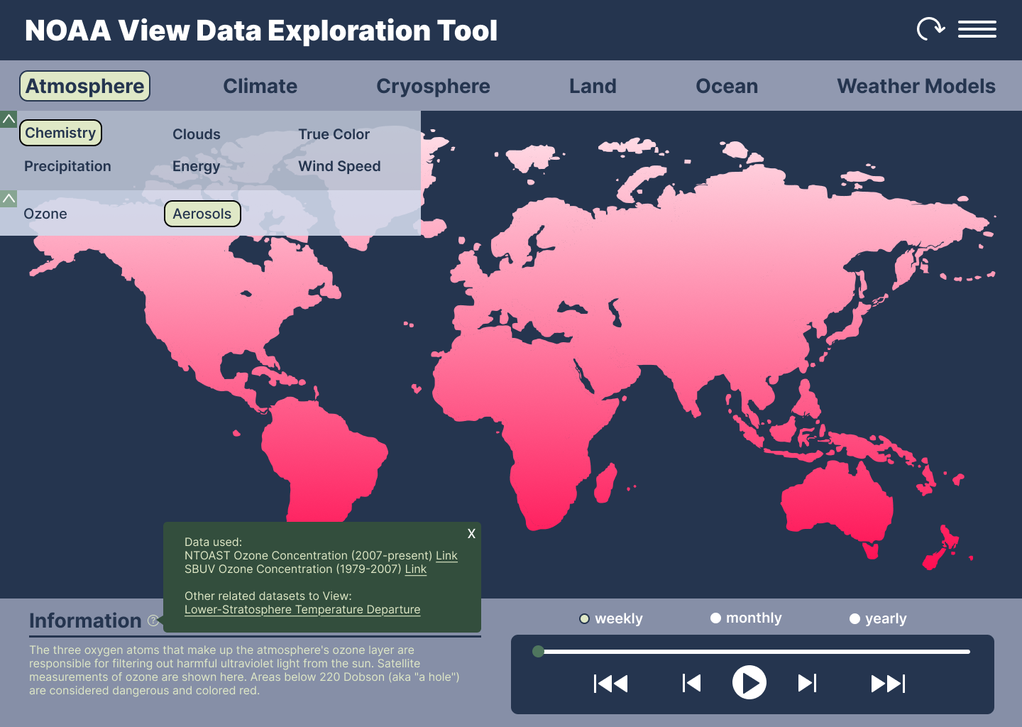Skip to the last frame
Screen dimensions: 1022x727
point(888,683)
